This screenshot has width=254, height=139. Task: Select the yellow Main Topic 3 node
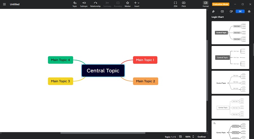click(x=60, y=81)
